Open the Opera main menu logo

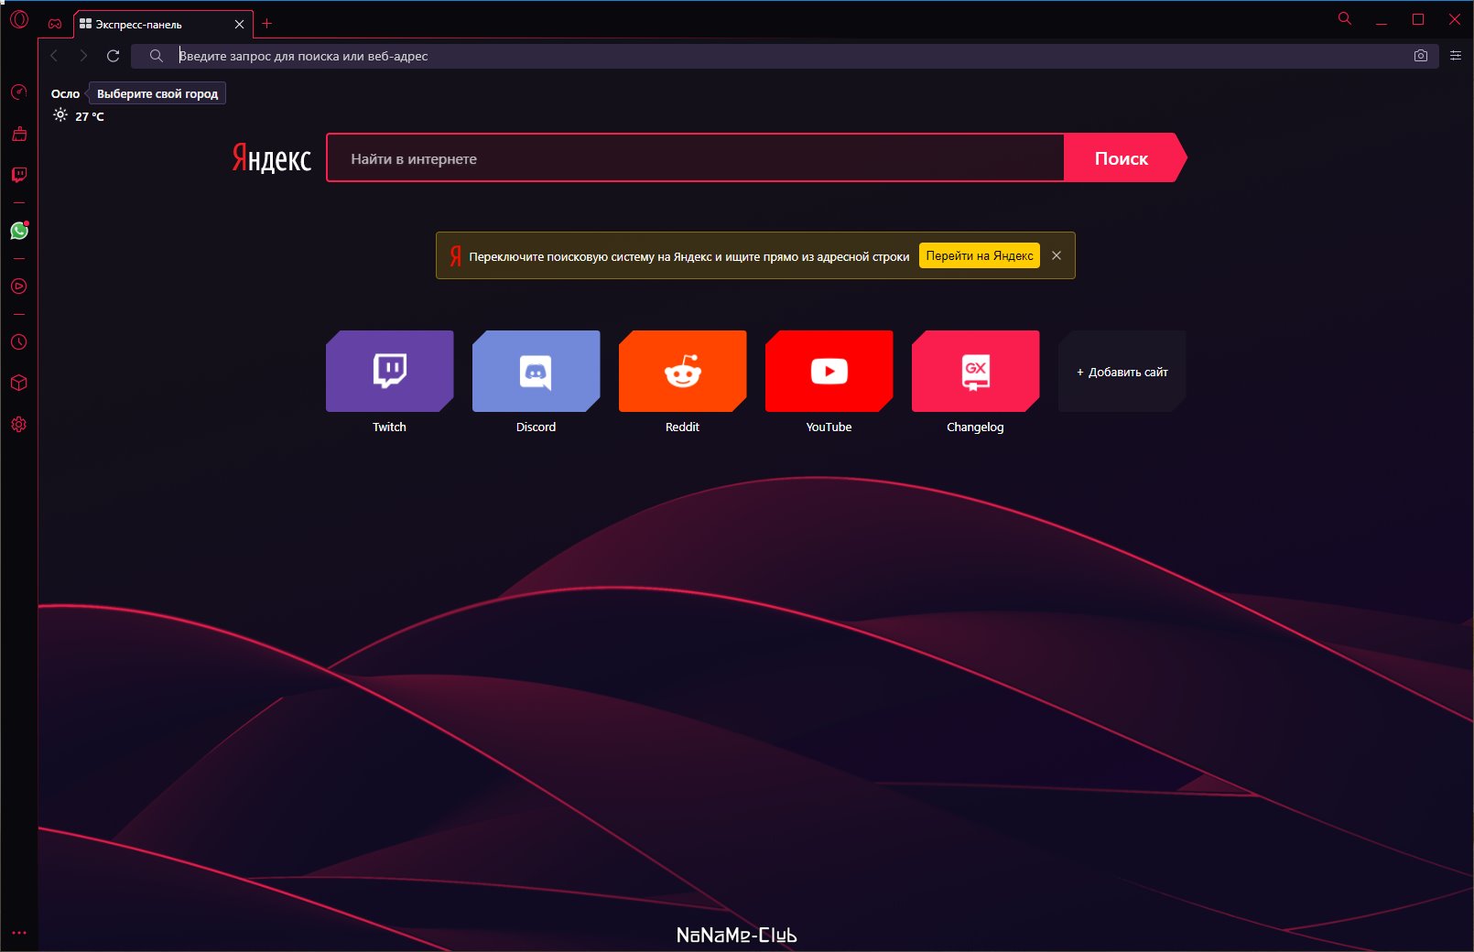coord(19,19)
